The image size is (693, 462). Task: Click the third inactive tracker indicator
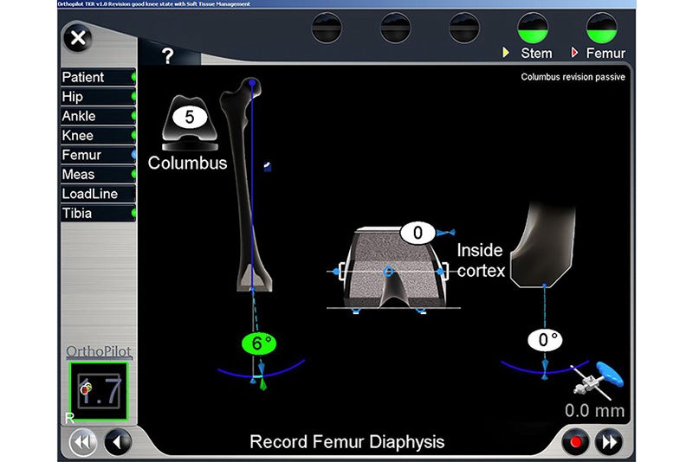[464, 29]
